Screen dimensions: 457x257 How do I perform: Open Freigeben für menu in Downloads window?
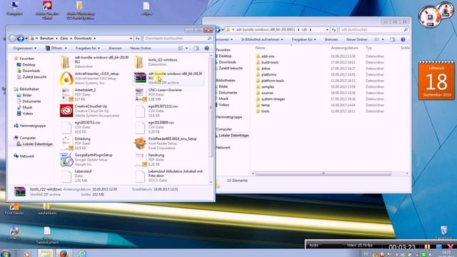click(87, 48)
